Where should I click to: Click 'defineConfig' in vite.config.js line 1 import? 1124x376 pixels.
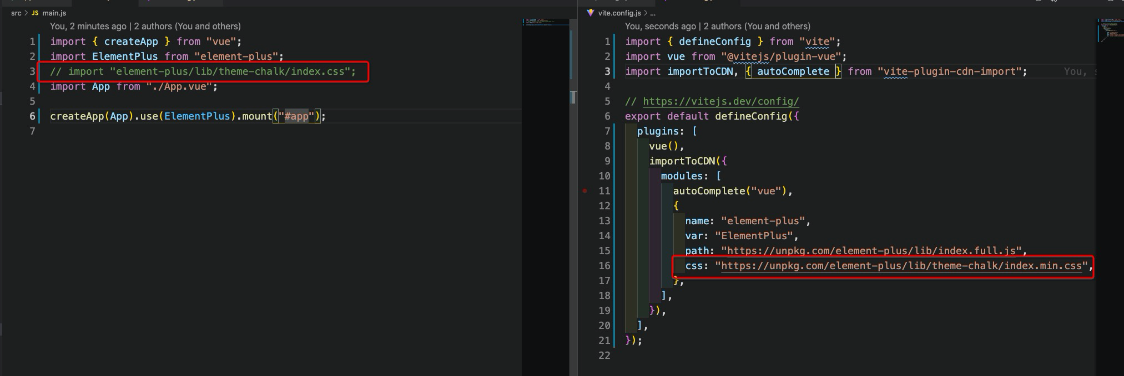[715, 42]
